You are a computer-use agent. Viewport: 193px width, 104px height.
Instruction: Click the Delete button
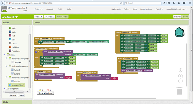21,95
